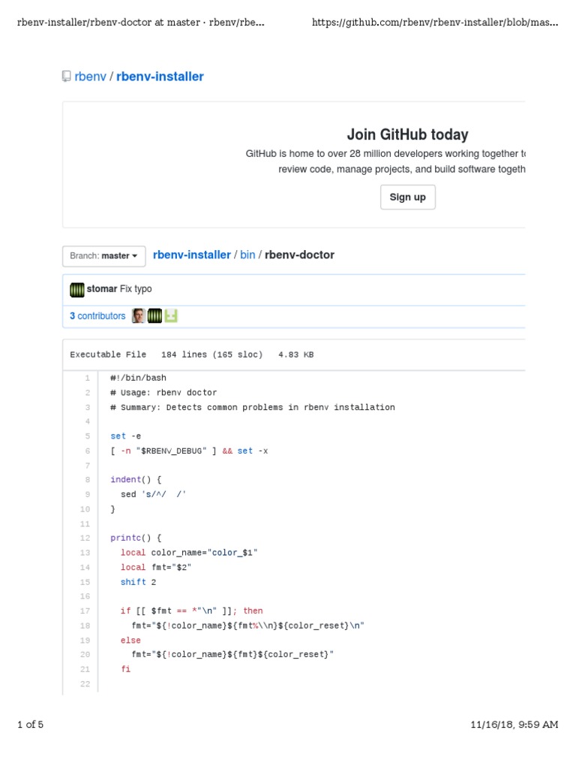Open the rbenv owner link
576x769 pixels.
point(90,77)
